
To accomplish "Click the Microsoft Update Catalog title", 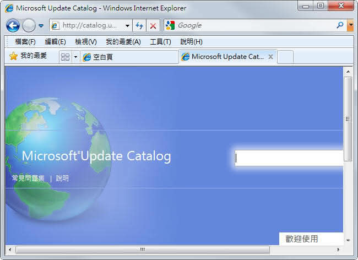I will (96, 156).
